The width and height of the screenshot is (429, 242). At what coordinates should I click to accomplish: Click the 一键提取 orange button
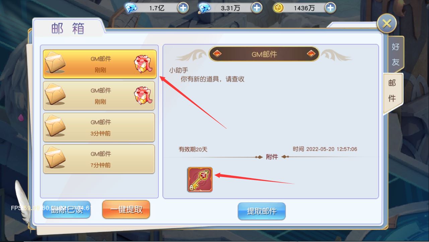(x=126, y=209)
